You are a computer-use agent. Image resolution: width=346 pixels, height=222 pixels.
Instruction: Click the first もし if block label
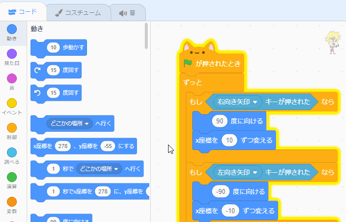(x=196, y=102)
